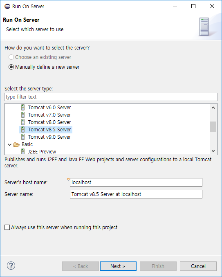
Task: Select J2EE Preview in server list
Action: click(x=42, y=151)
